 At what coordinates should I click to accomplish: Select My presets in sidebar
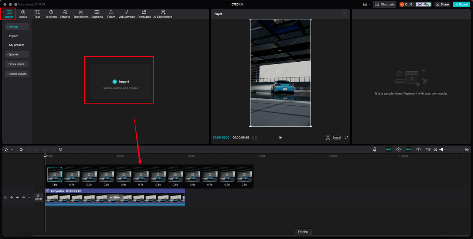(17, 45)
